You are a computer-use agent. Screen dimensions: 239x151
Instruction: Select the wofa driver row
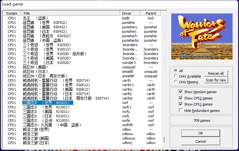[82, 120]
